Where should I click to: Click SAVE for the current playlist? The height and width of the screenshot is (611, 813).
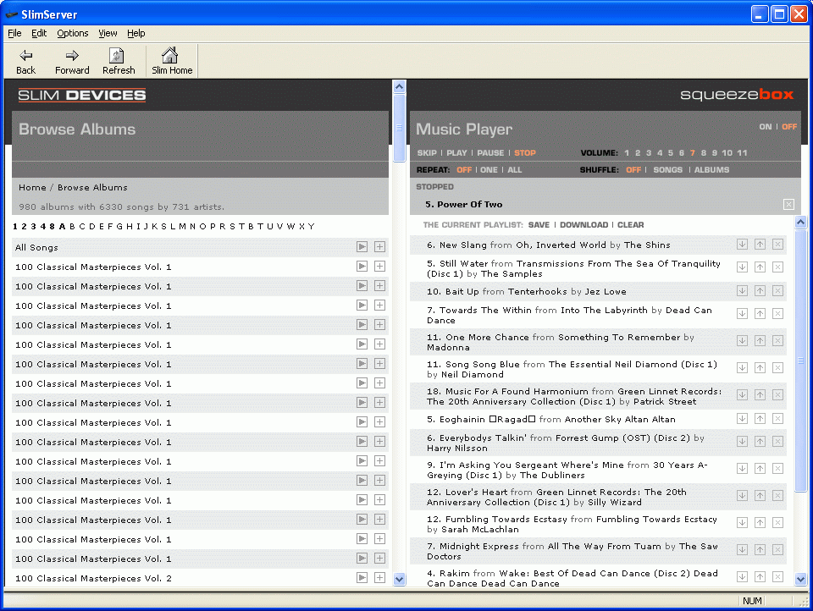[539, 225]
